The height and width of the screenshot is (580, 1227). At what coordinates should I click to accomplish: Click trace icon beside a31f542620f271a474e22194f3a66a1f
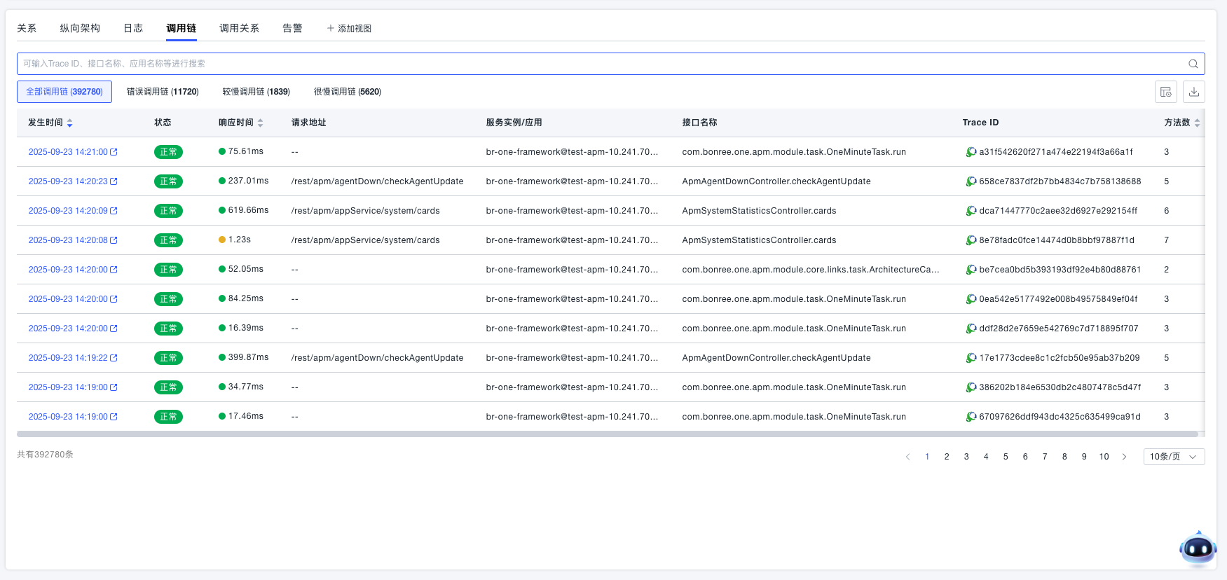971,152
